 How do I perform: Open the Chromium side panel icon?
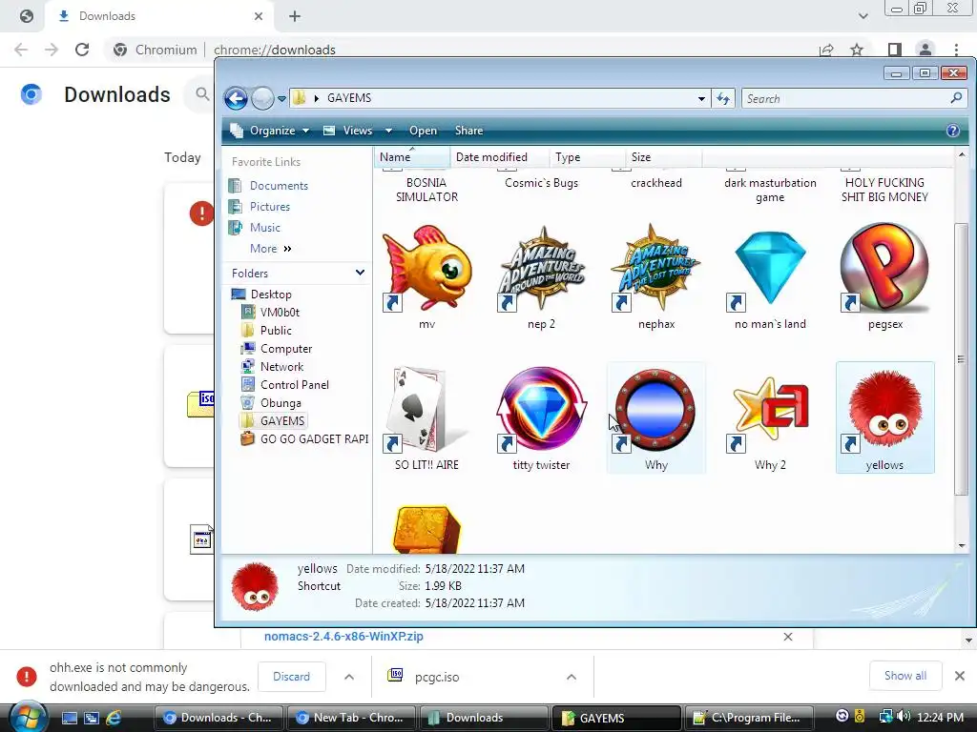(x=895, y=50)
